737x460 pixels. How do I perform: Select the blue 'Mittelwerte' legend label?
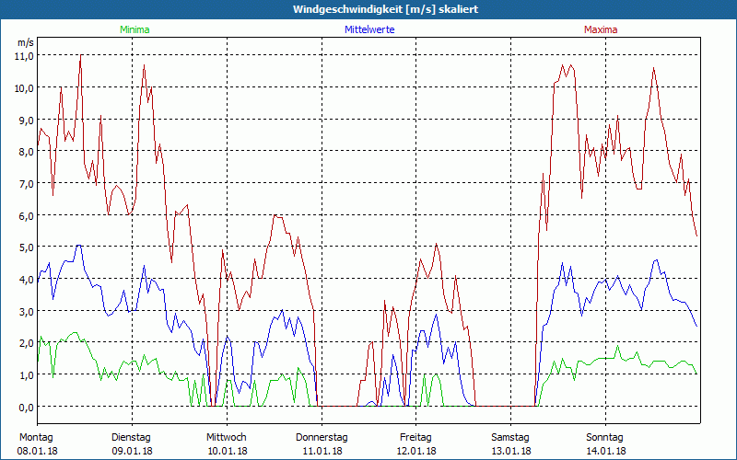coord(369,29)
